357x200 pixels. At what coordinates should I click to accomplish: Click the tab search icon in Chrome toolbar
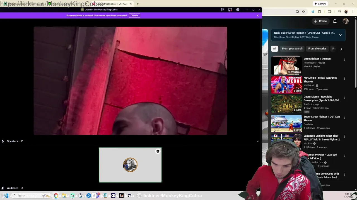click(329, 12)
